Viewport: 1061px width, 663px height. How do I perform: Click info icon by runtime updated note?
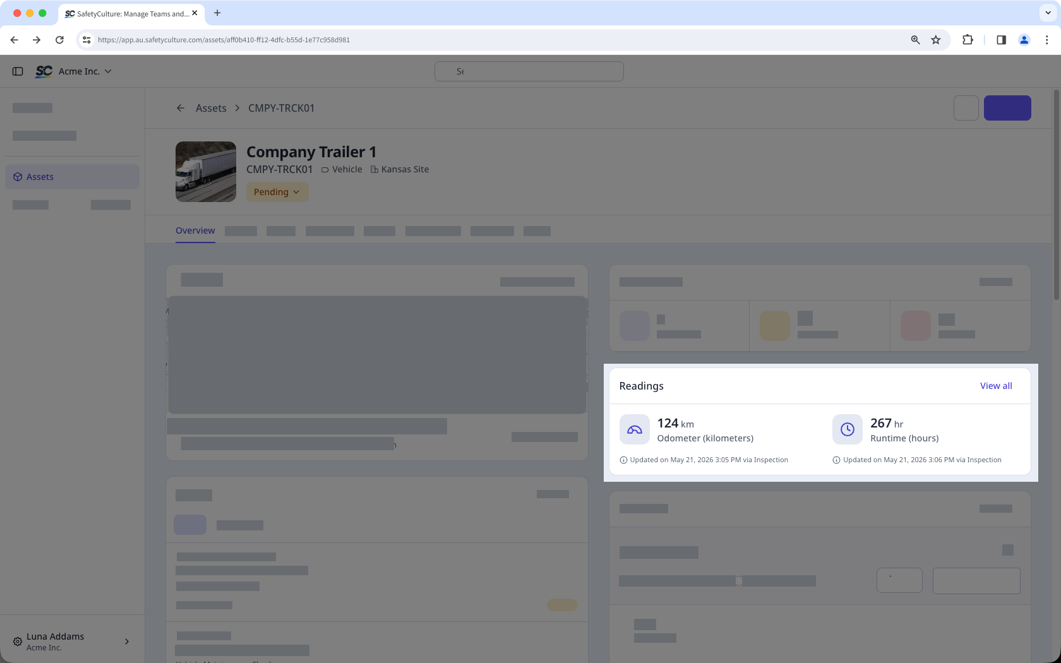click(x=836, y=460)
